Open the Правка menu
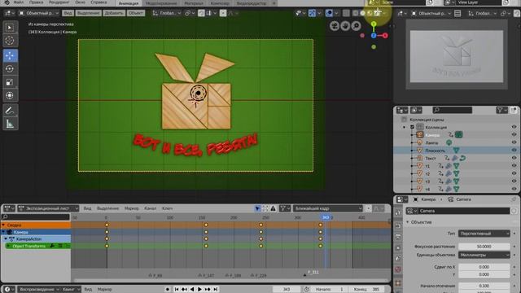This screenshot has width=521, height=293. 36,2
